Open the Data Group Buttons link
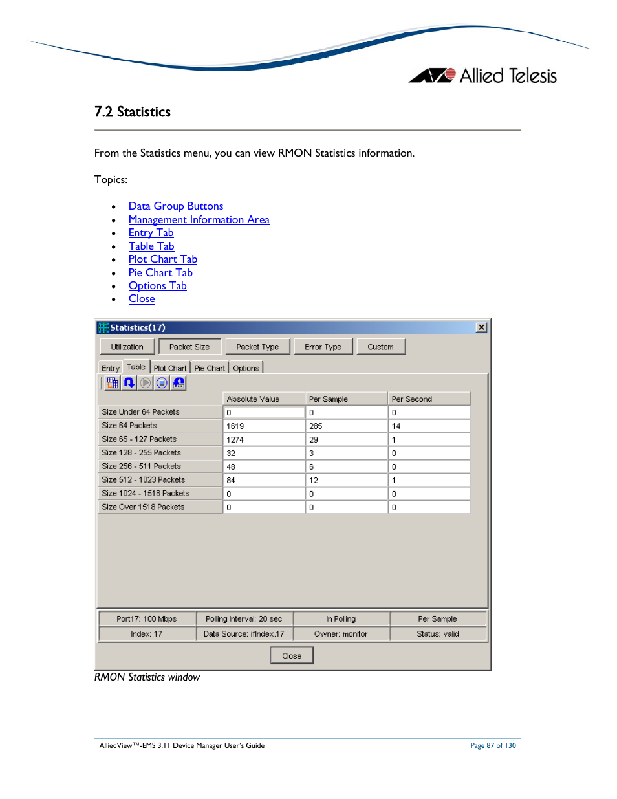Screen dimensions: 617x799 [176, 206]
